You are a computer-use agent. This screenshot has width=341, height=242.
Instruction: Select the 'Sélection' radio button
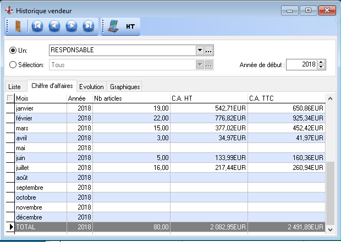[13, 65]
